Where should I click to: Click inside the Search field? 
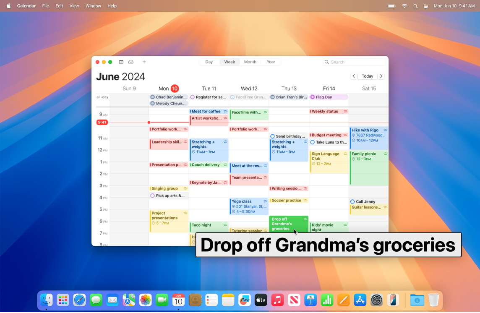[355, 62]
